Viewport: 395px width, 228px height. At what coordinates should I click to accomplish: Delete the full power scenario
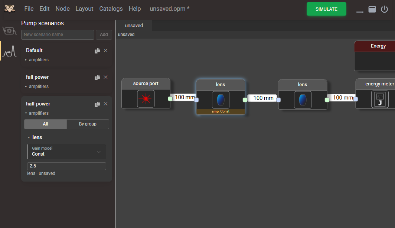[105, 77]
